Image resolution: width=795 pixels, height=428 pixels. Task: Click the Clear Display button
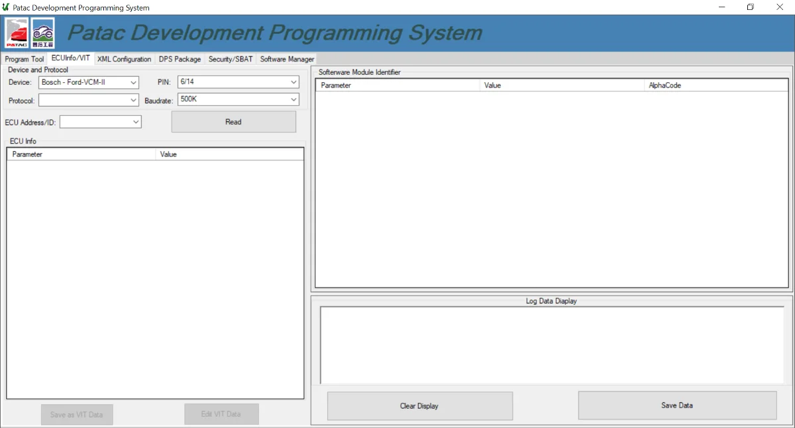pyautogui.click(x=419, y=405)
